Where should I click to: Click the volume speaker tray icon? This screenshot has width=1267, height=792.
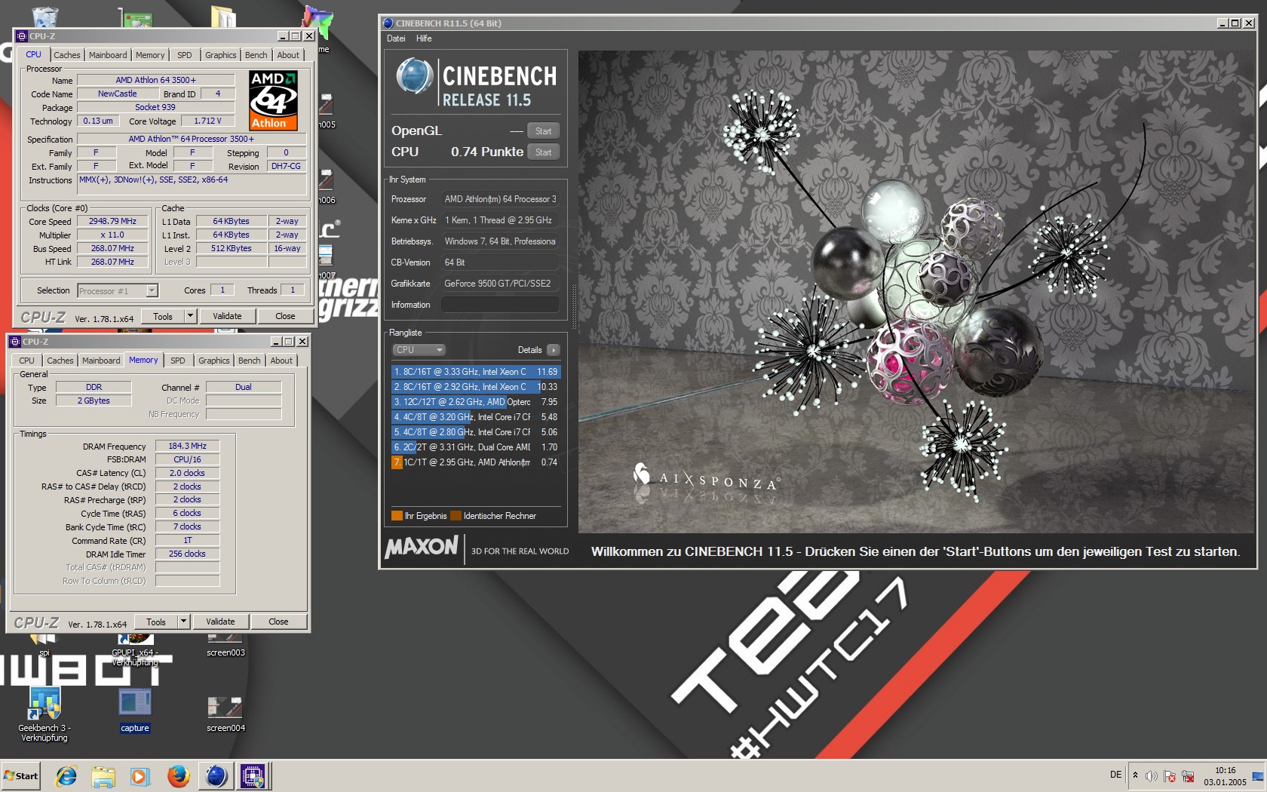(1151, 776)
